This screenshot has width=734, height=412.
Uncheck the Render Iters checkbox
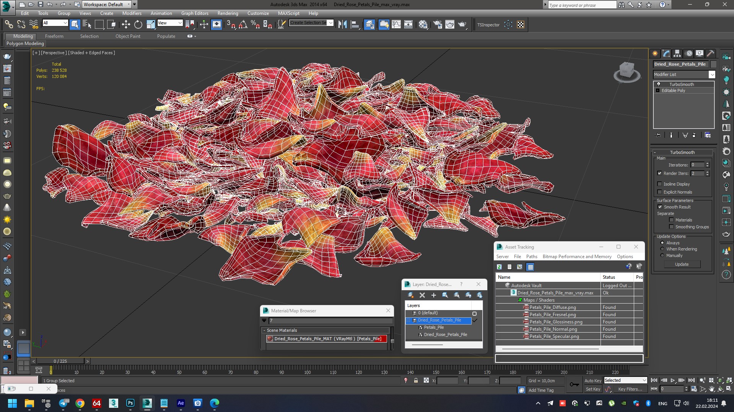659,173
